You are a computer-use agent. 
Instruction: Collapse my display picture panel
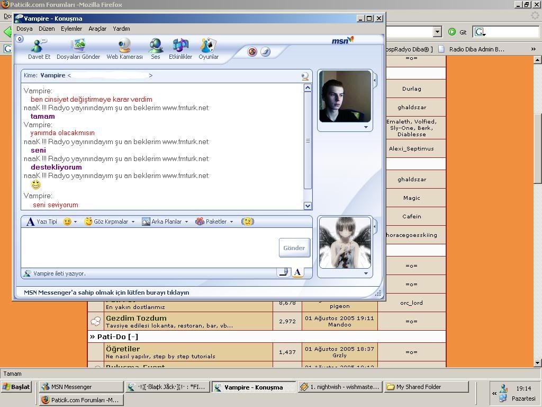coord(375,227)
